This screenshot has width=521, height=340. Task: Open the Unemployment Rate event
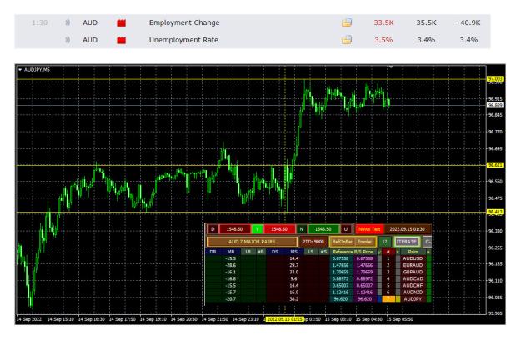point(183,40)
